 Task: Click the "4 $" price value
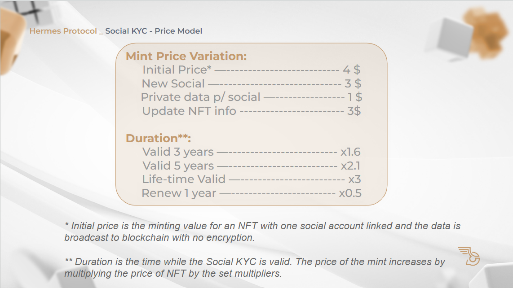coord(351,70)
